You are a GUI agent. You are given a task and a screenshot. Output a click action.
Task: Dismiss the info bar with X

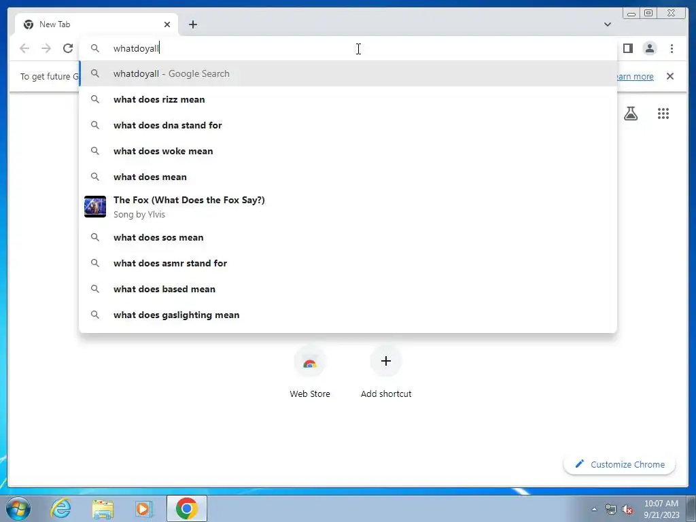(x=670, y=76)
